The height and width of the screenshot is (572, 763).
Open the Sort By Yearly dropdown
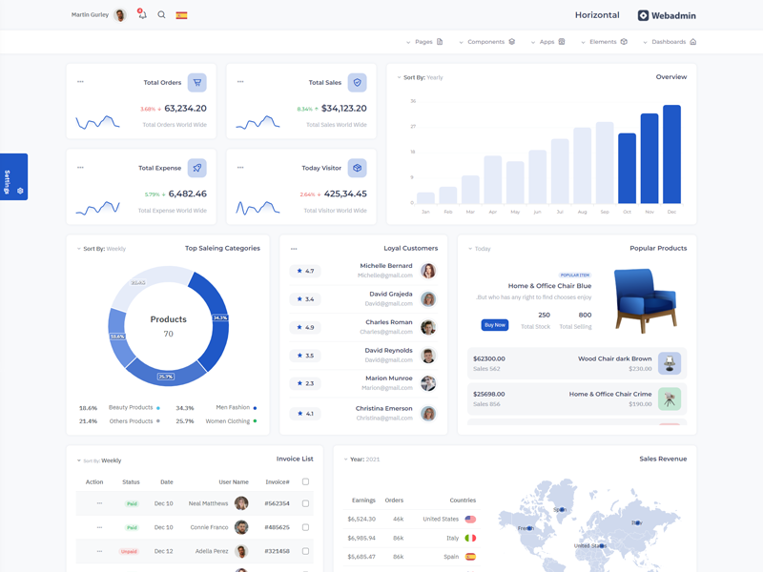click(421, 77)
